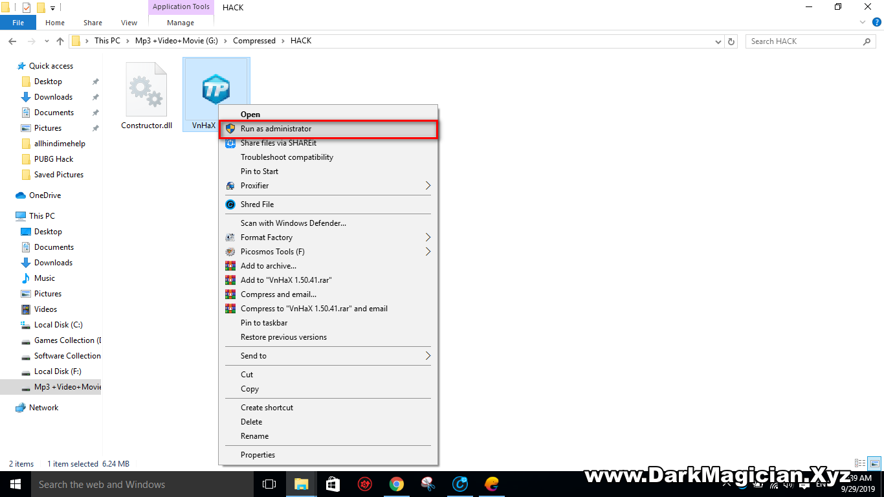Open PUBG Hack folder in Quick access
The image size is (884, 497).
(54, 159)
